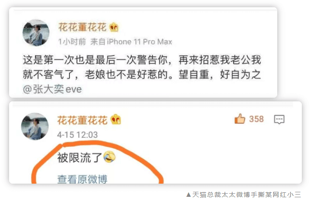Click the caption 天猫总裁太太微博手撕某网红小三
Screen dimensions: 310x200
(x=247, y=195)
